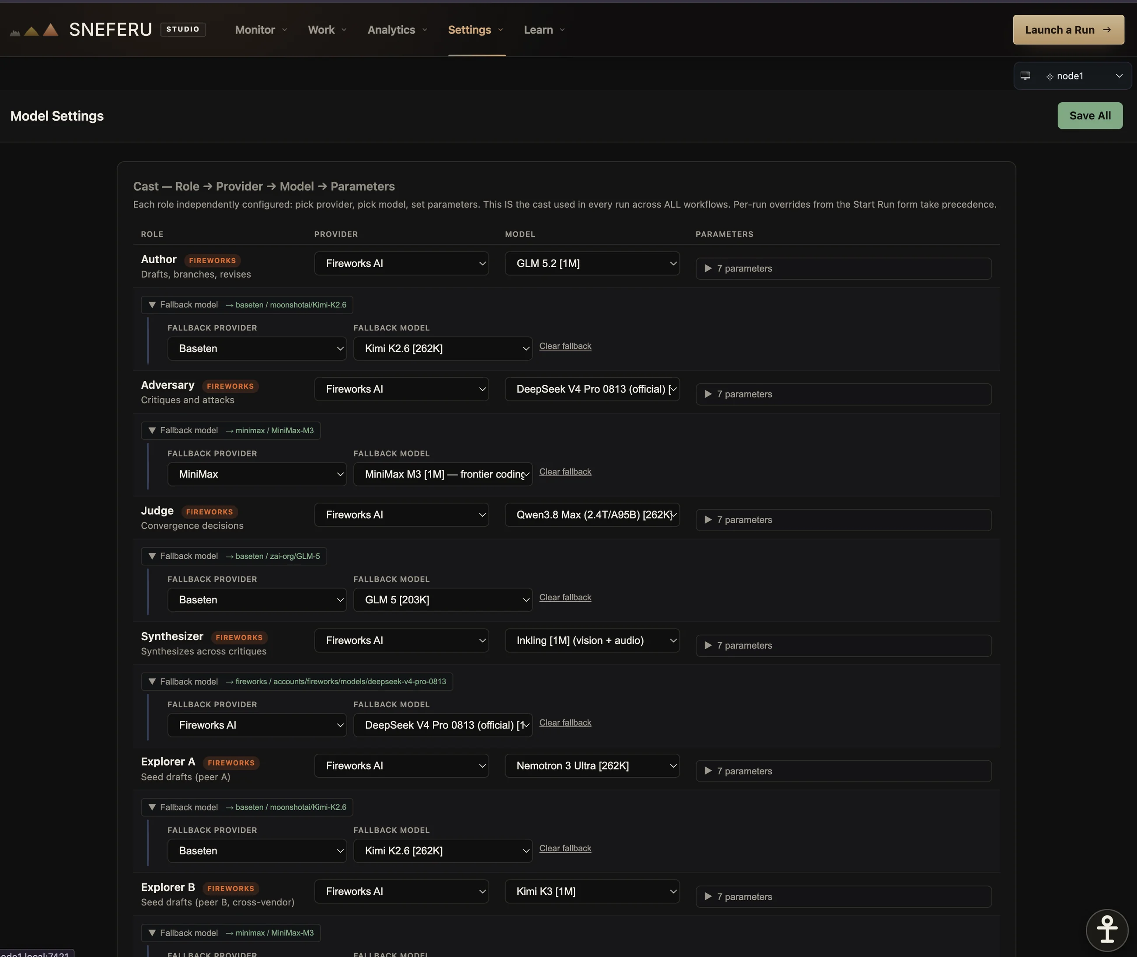Viewport: 1137px width, 957px height.
Task: Clear fallback for the Synthesizer role
Action: pyautogui.click(x=565, y=723)
